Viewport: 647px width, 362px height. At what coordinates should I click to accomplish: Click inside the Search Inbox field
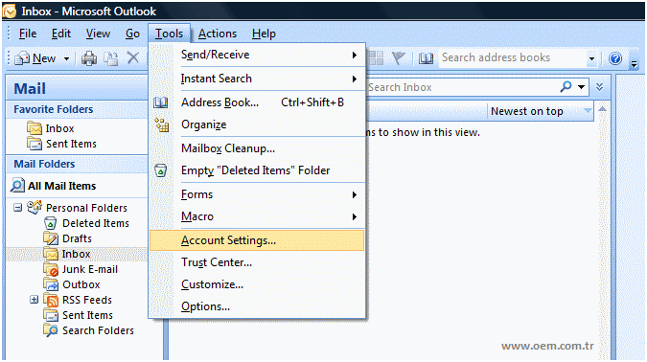tap(461, 87)
